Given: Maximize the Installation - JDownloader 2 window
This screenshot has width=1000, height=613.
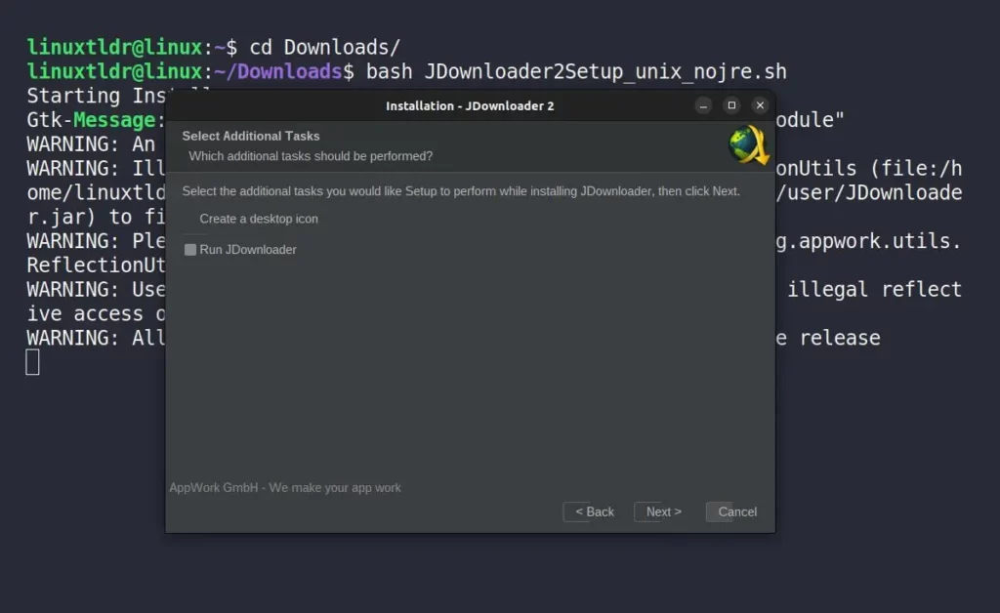Looking at the screenshot, I should pos(731,105).
